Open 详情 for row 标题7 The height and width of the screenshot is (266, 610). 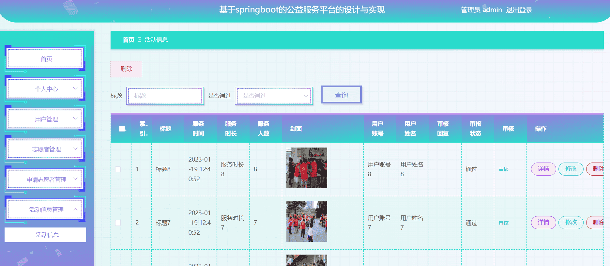[x=543, y=223]
